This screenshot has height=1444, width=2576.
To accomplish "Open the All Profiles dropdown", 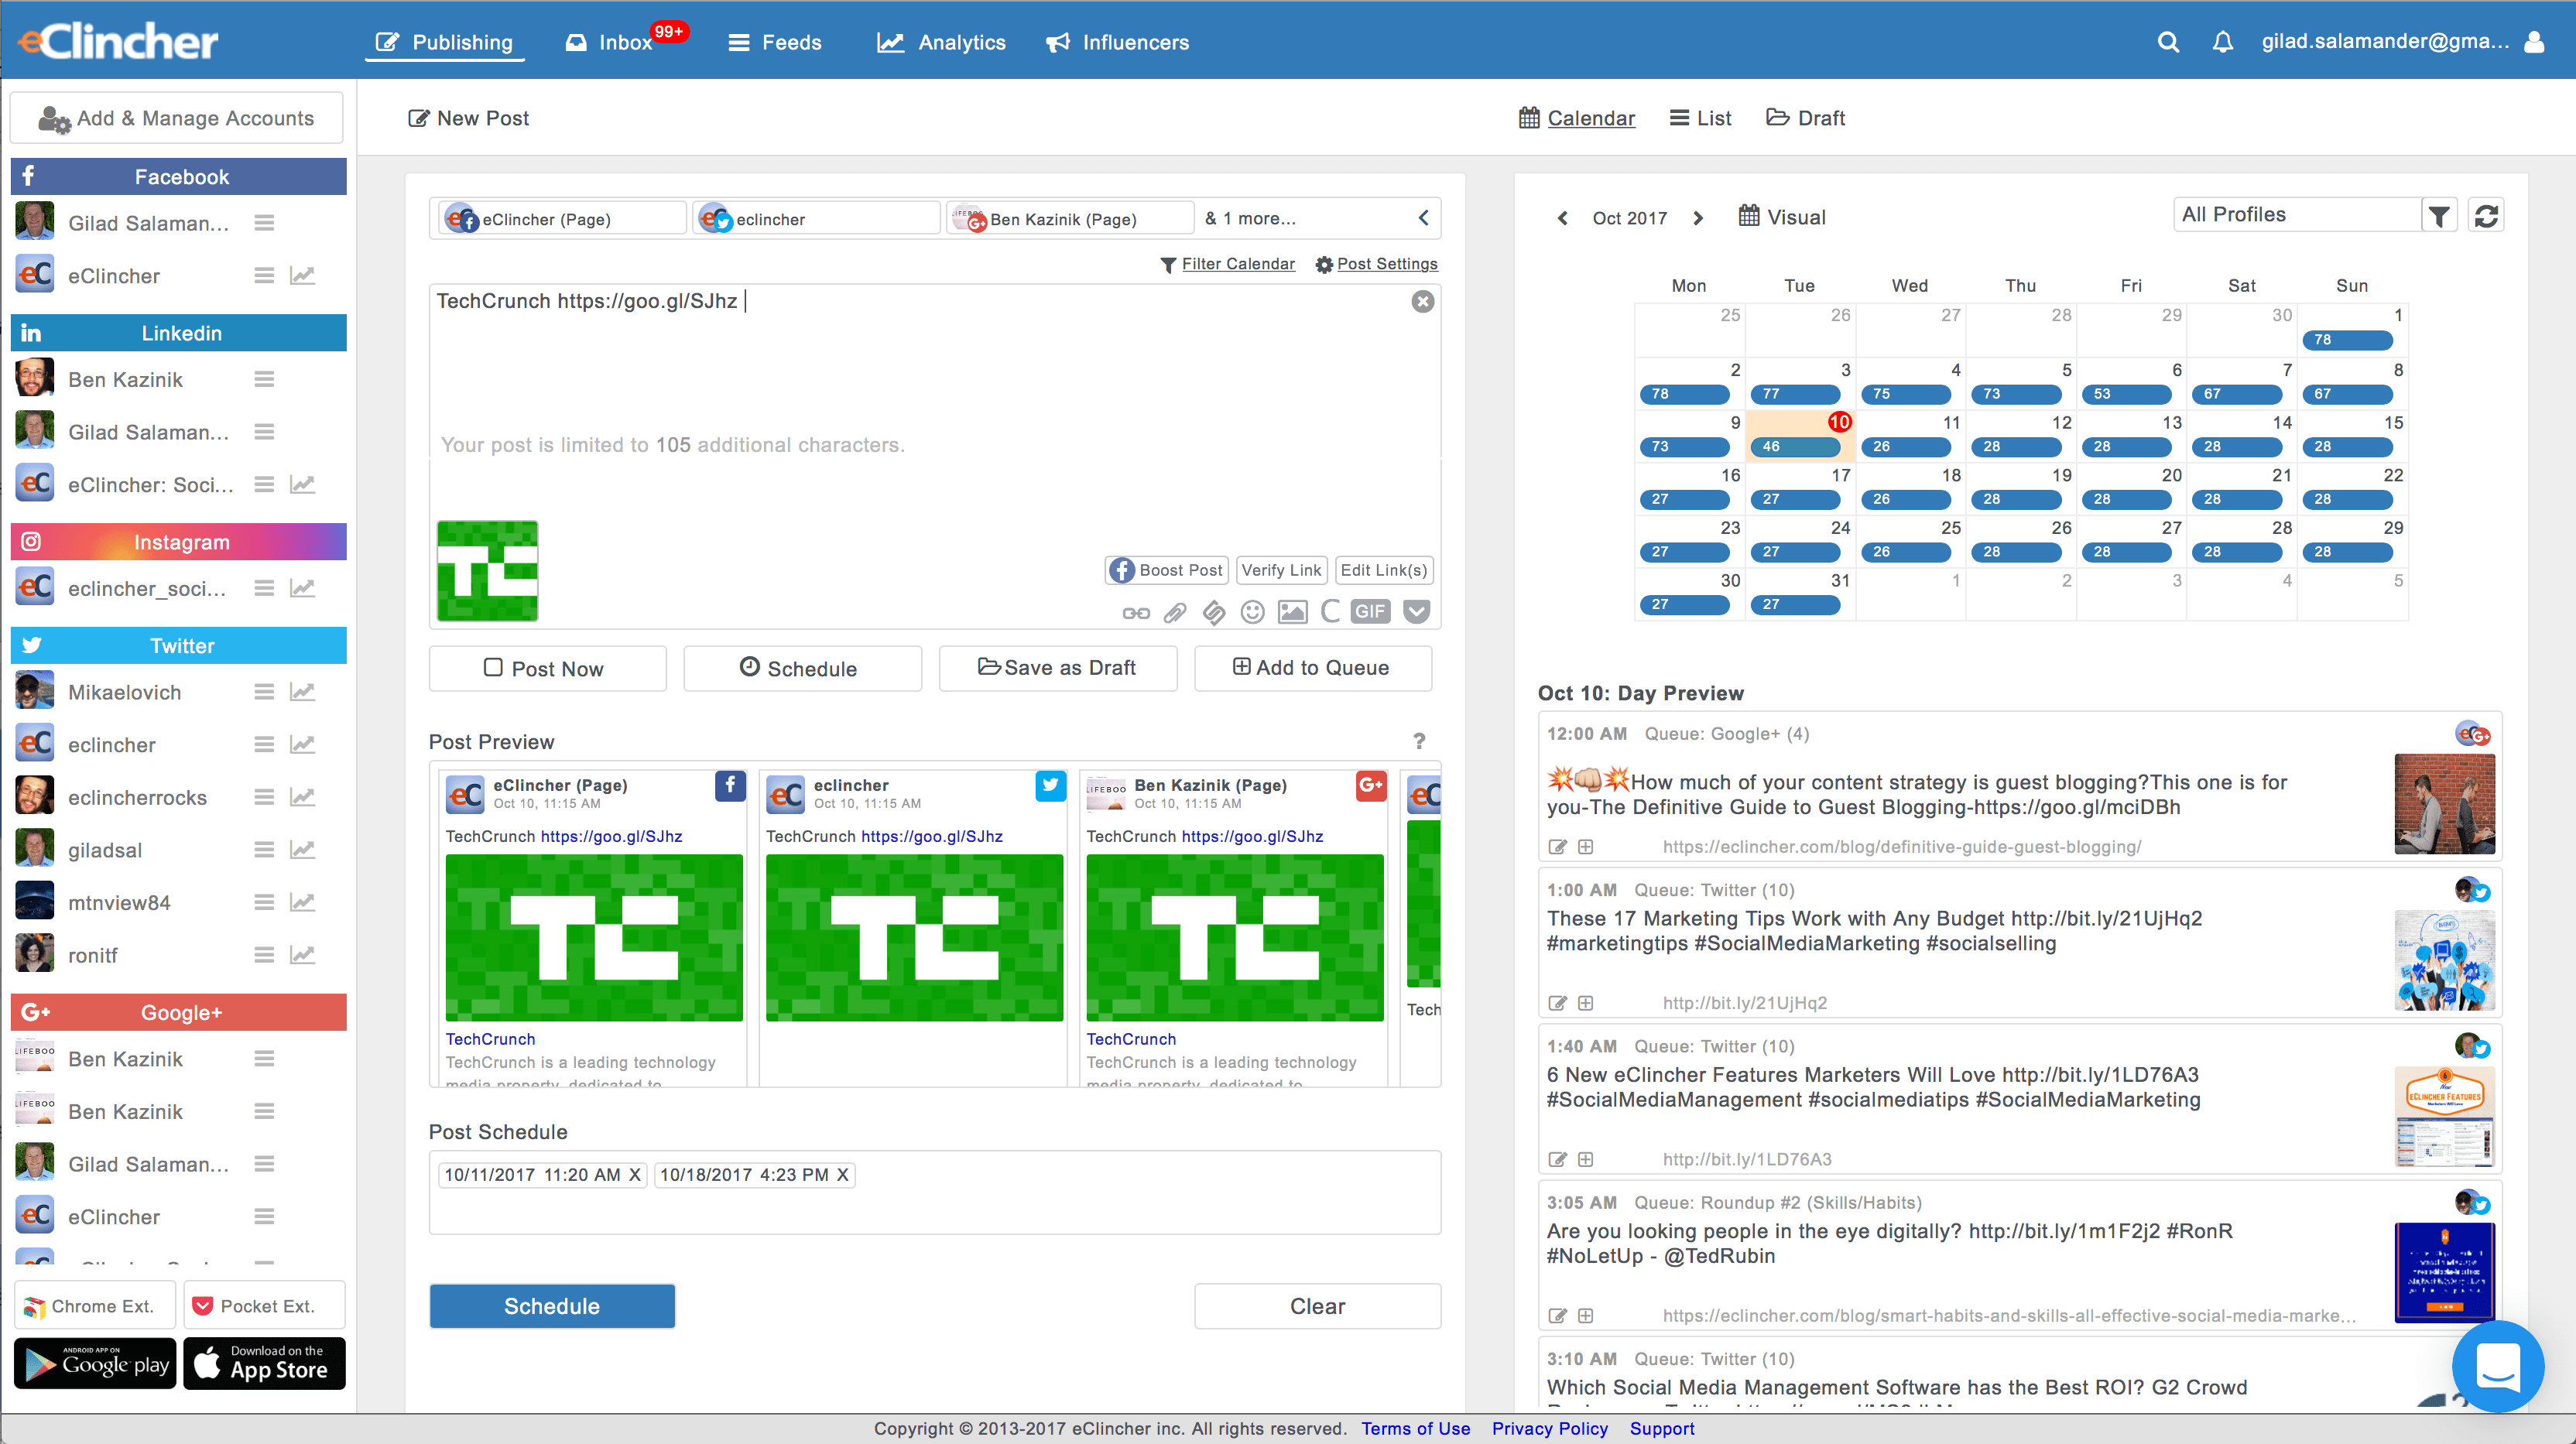I will (x=2297, y=215).
